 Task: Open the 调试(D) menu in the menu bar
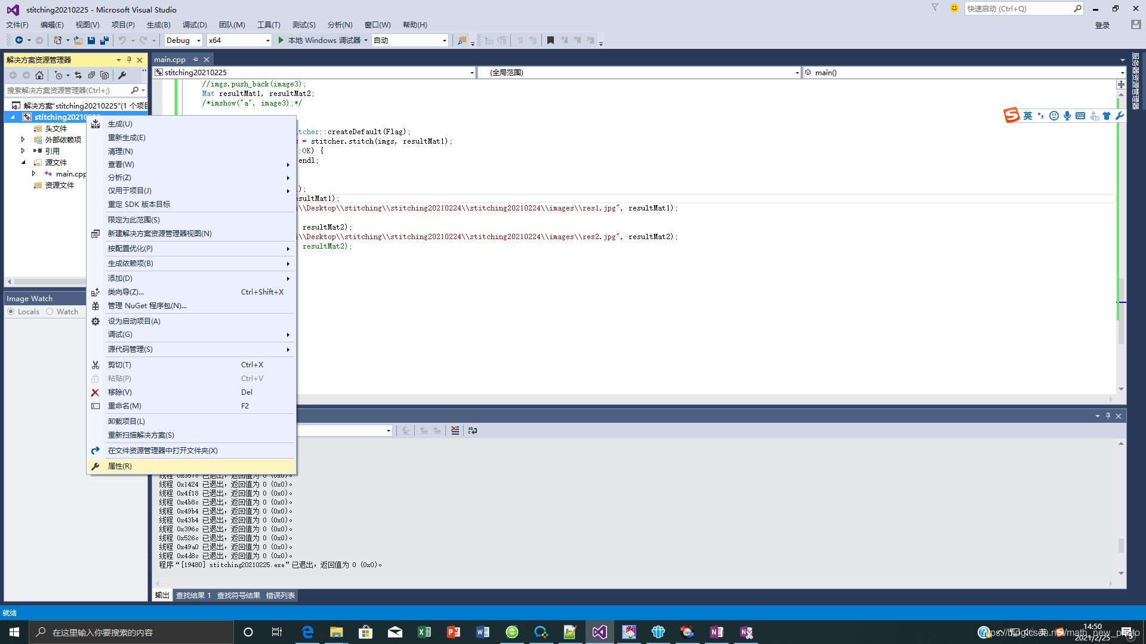195,25
